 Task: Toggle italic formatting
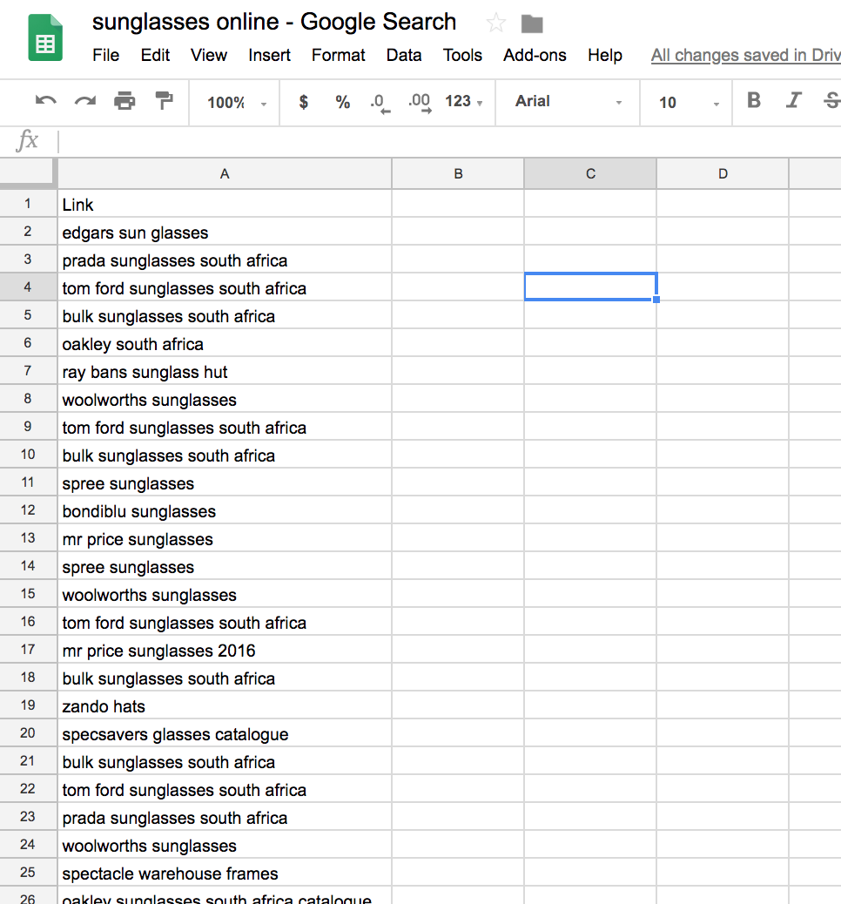793,101
